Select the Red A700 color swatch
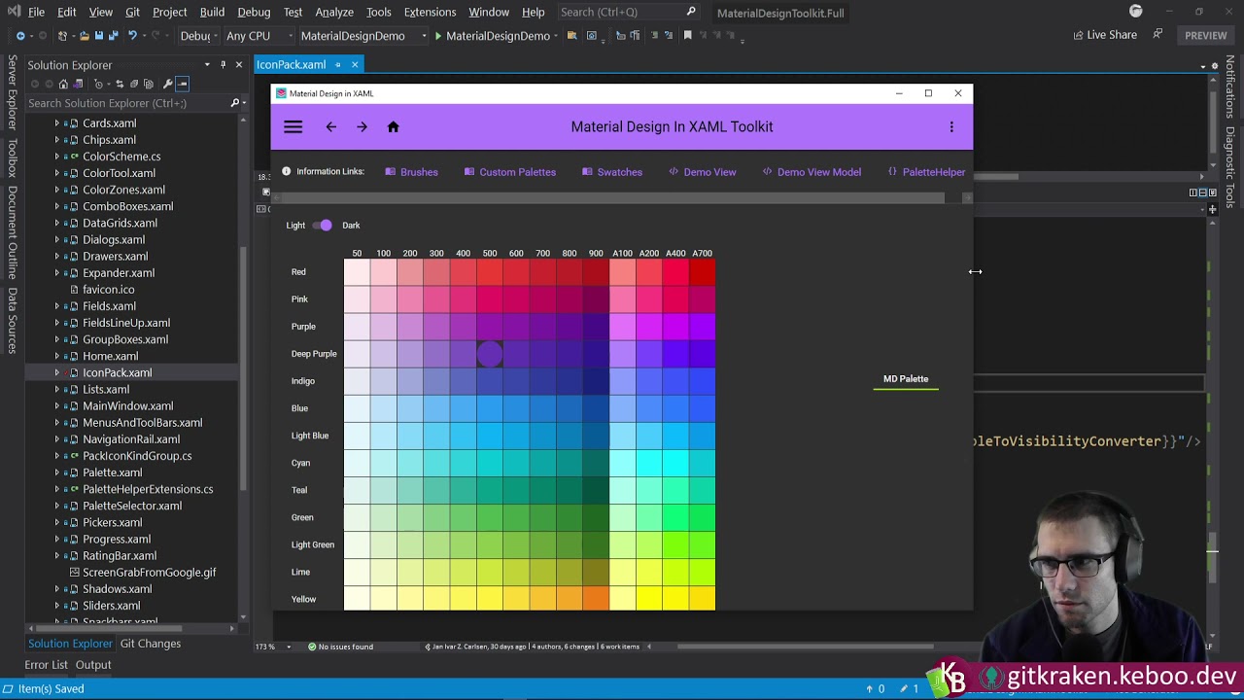Screen dimensions: 1244x700 click(702, 272)
